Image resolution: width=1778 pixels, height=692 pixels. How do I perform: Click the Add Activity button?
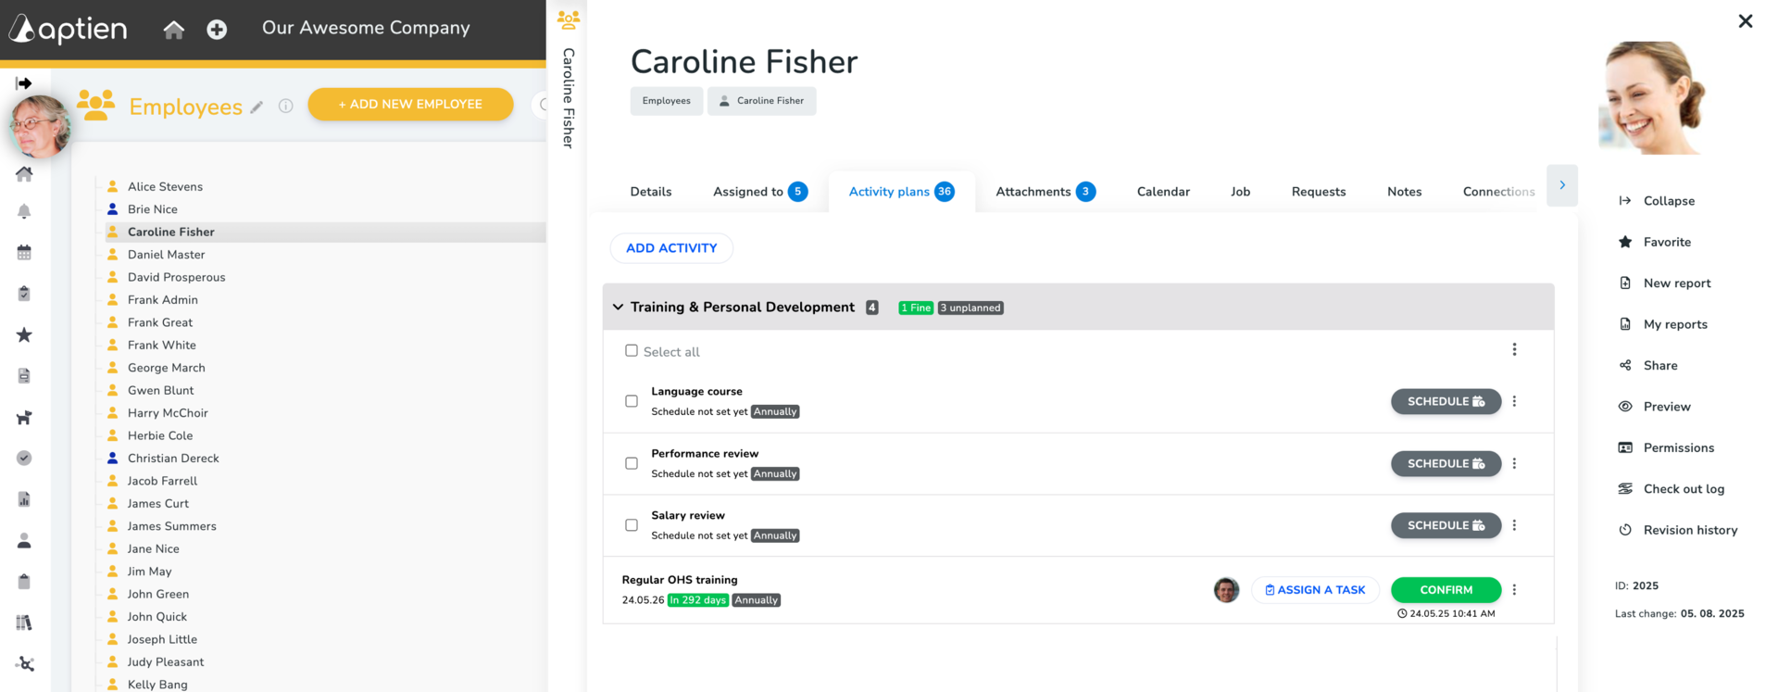coord(671,248)
